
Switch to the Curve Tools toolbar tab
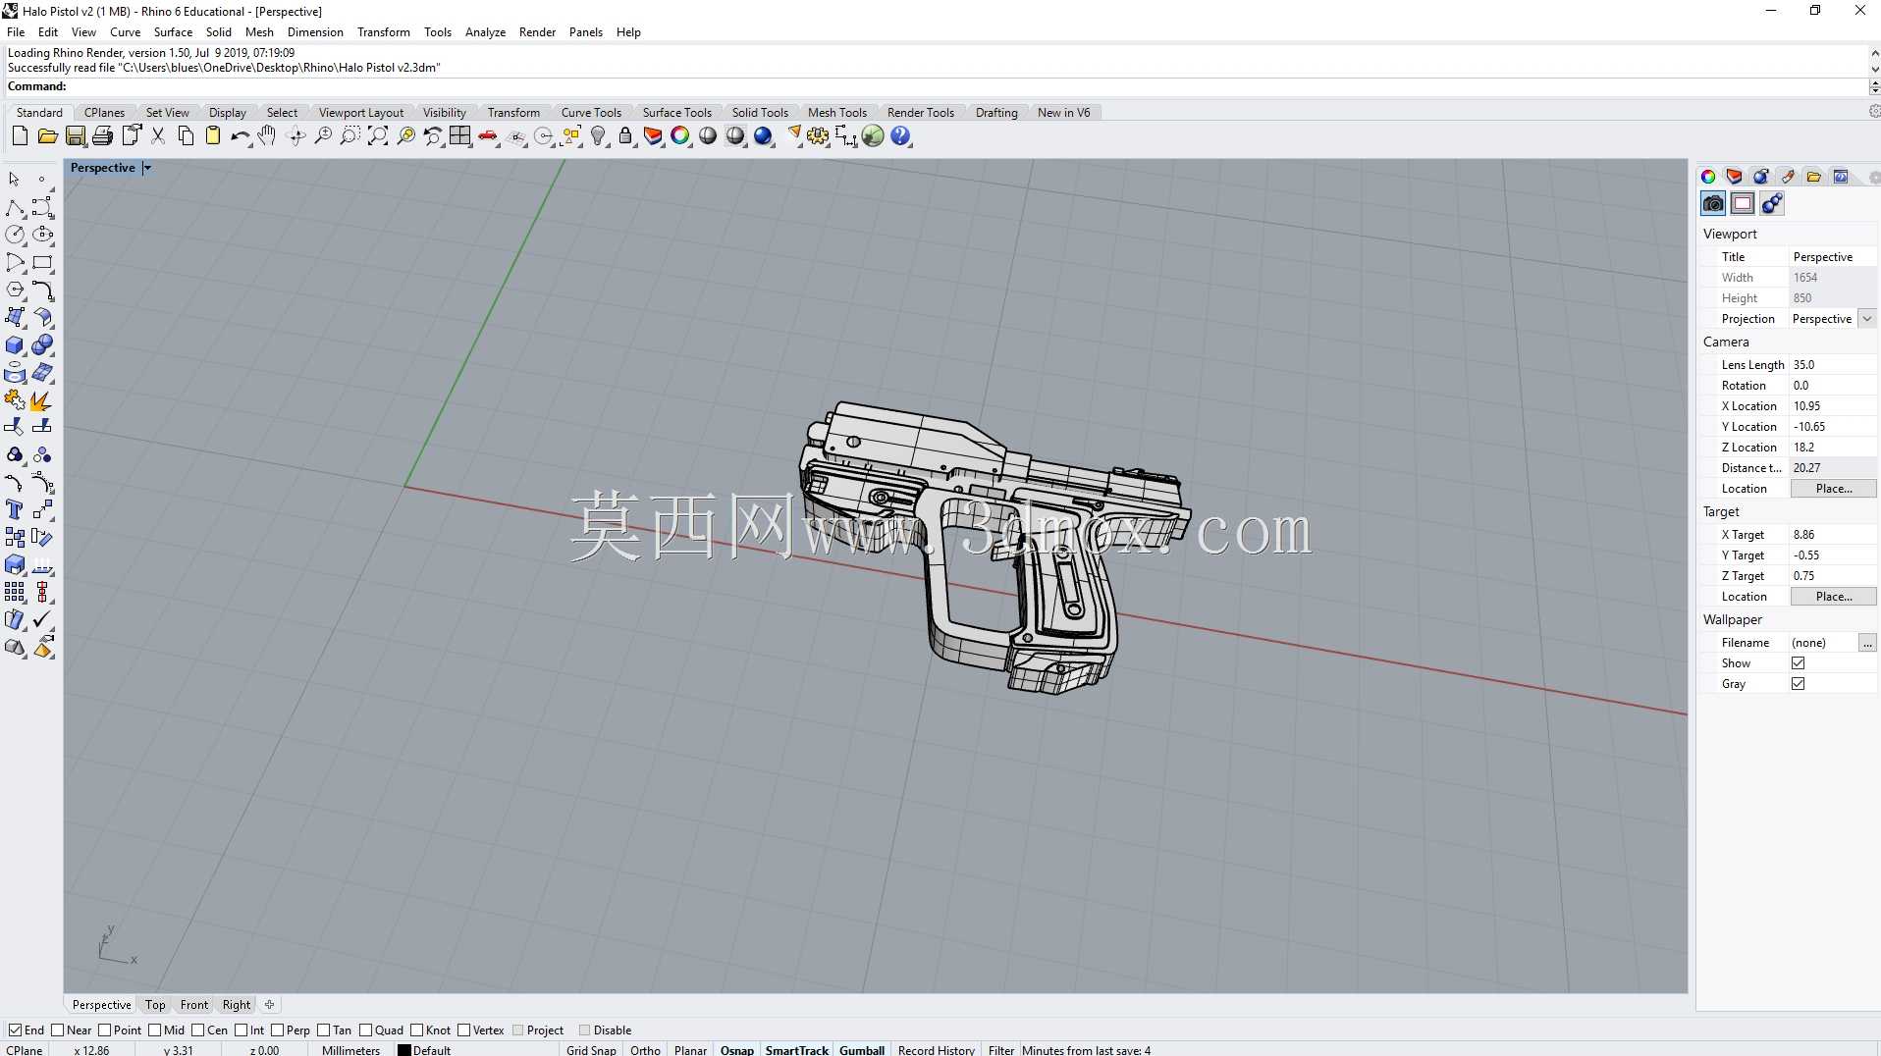pos(591,112)
